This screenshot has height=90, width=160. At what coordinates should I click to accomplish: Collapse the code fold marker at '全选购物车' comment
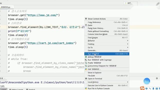pyautogui.click(x=7, y=55)
